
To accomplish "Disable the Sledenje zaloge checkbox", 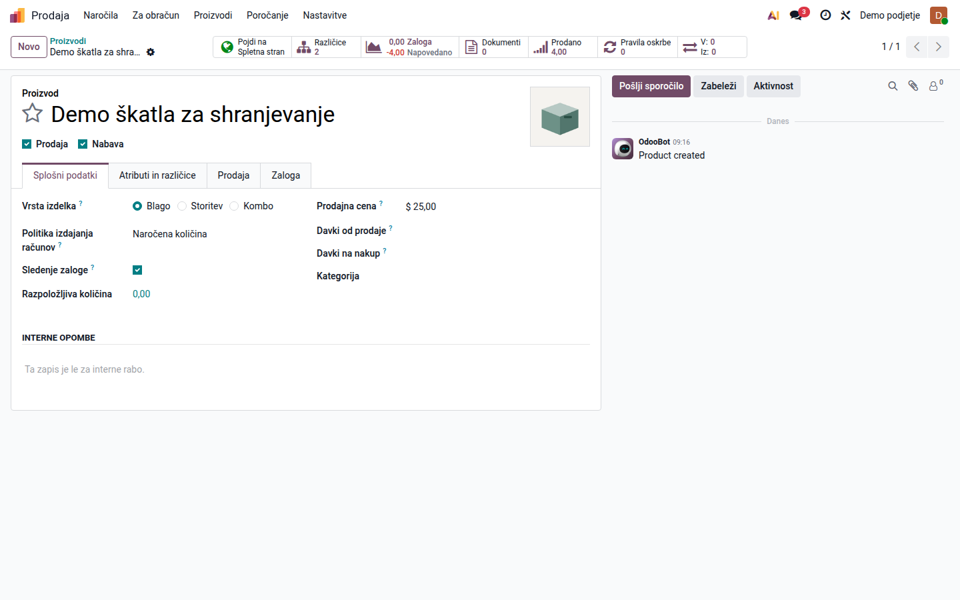I will (137, 270).
